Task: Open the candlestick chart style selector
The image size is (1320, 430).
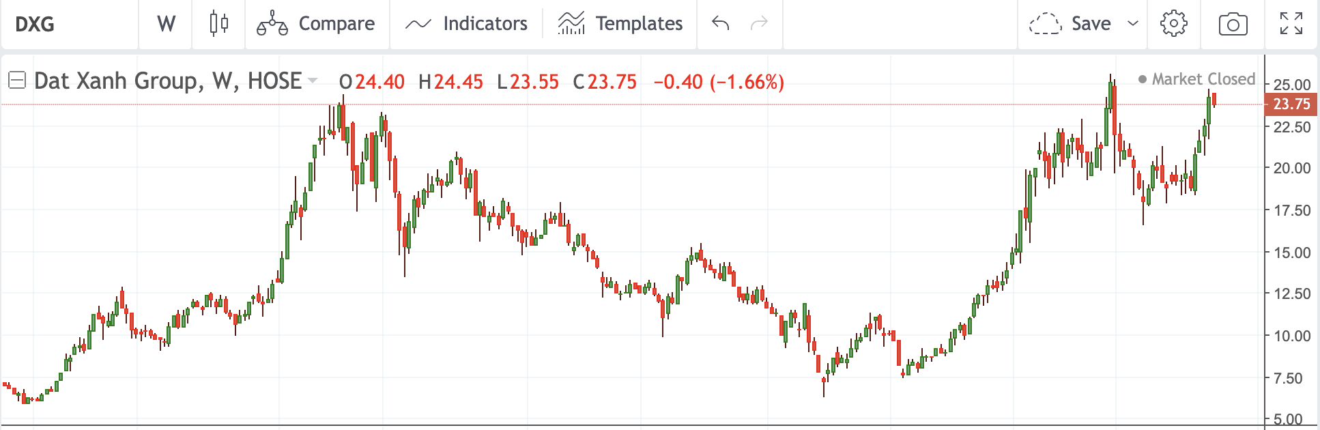Action: [218, 24]
